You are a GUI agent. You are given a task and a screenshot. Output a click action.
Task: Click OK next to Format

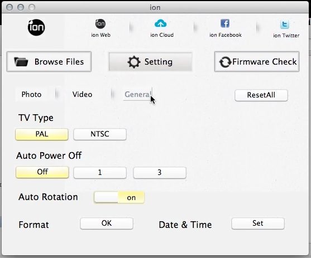coord(107,223)
